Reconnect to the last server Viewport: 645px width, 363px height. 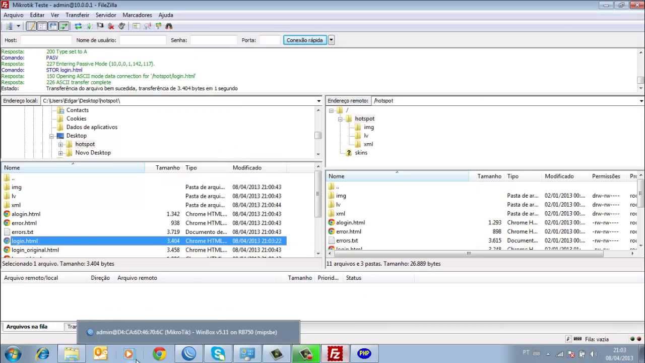tap(121, 26)
